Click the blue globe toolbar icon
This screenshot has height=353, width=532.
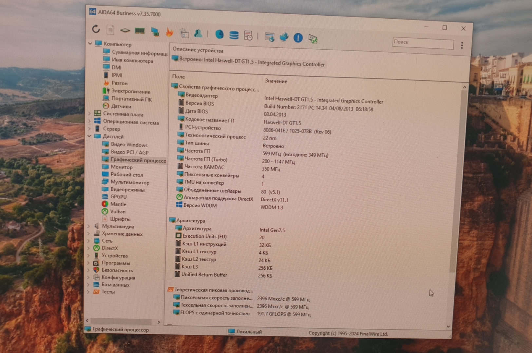tap(219, 34)
